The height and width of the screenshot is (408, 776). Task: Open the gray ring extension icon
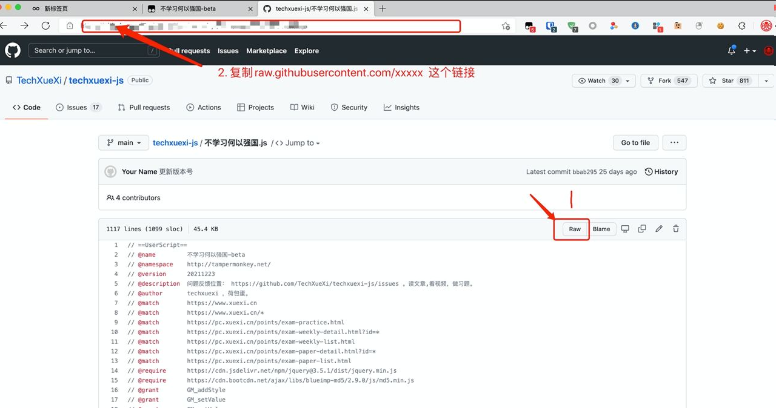click(x=593, y=26)
